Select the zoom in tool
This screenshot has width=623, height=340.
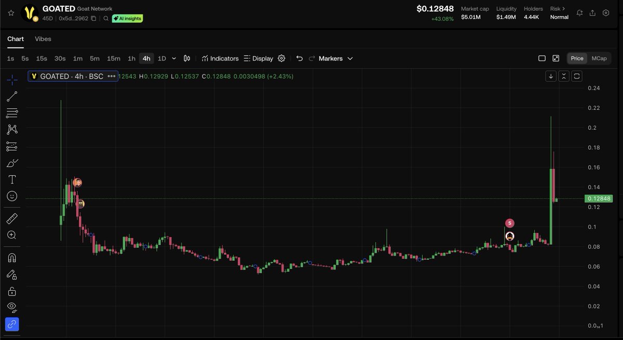click(11, 235)
